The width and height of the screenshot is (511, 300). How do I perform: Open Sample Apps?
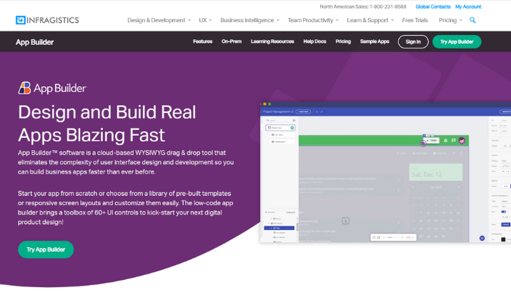click(374, 41)
